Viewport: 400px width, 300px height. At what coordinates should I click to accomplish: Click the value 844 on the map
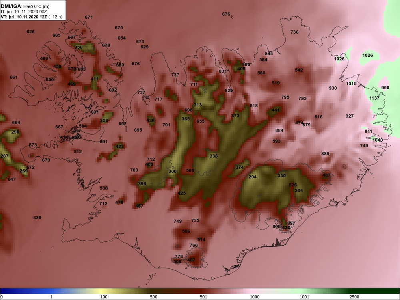(x=269, y=54)
